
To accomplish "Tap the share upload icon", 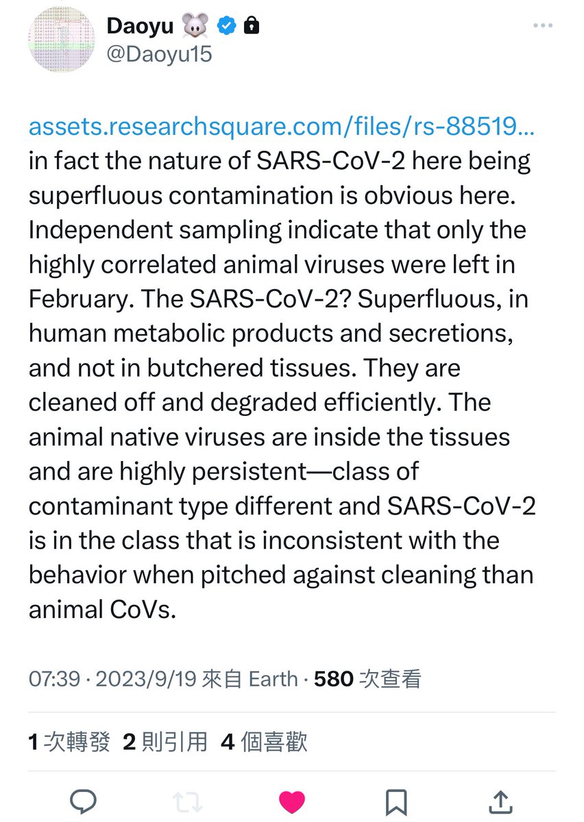I will point(500,799).
